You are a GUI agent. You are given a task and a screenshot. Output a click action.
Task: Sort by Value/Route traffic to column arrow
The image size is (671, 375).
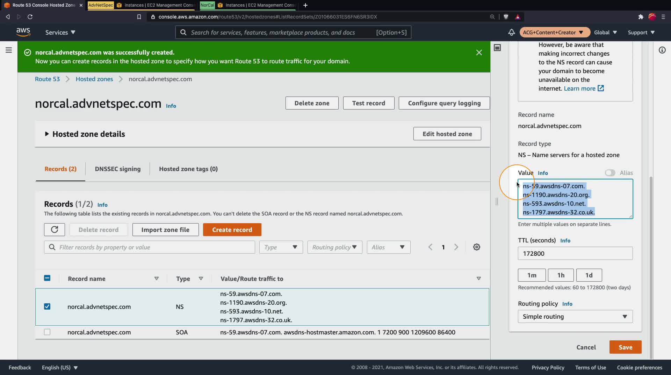pos(478,278)
